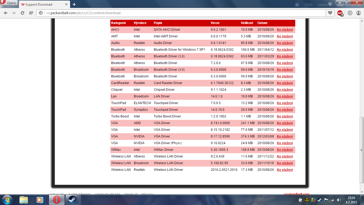Download Bluetooth Driver for Windows 7 SP1

coord(285,50)
